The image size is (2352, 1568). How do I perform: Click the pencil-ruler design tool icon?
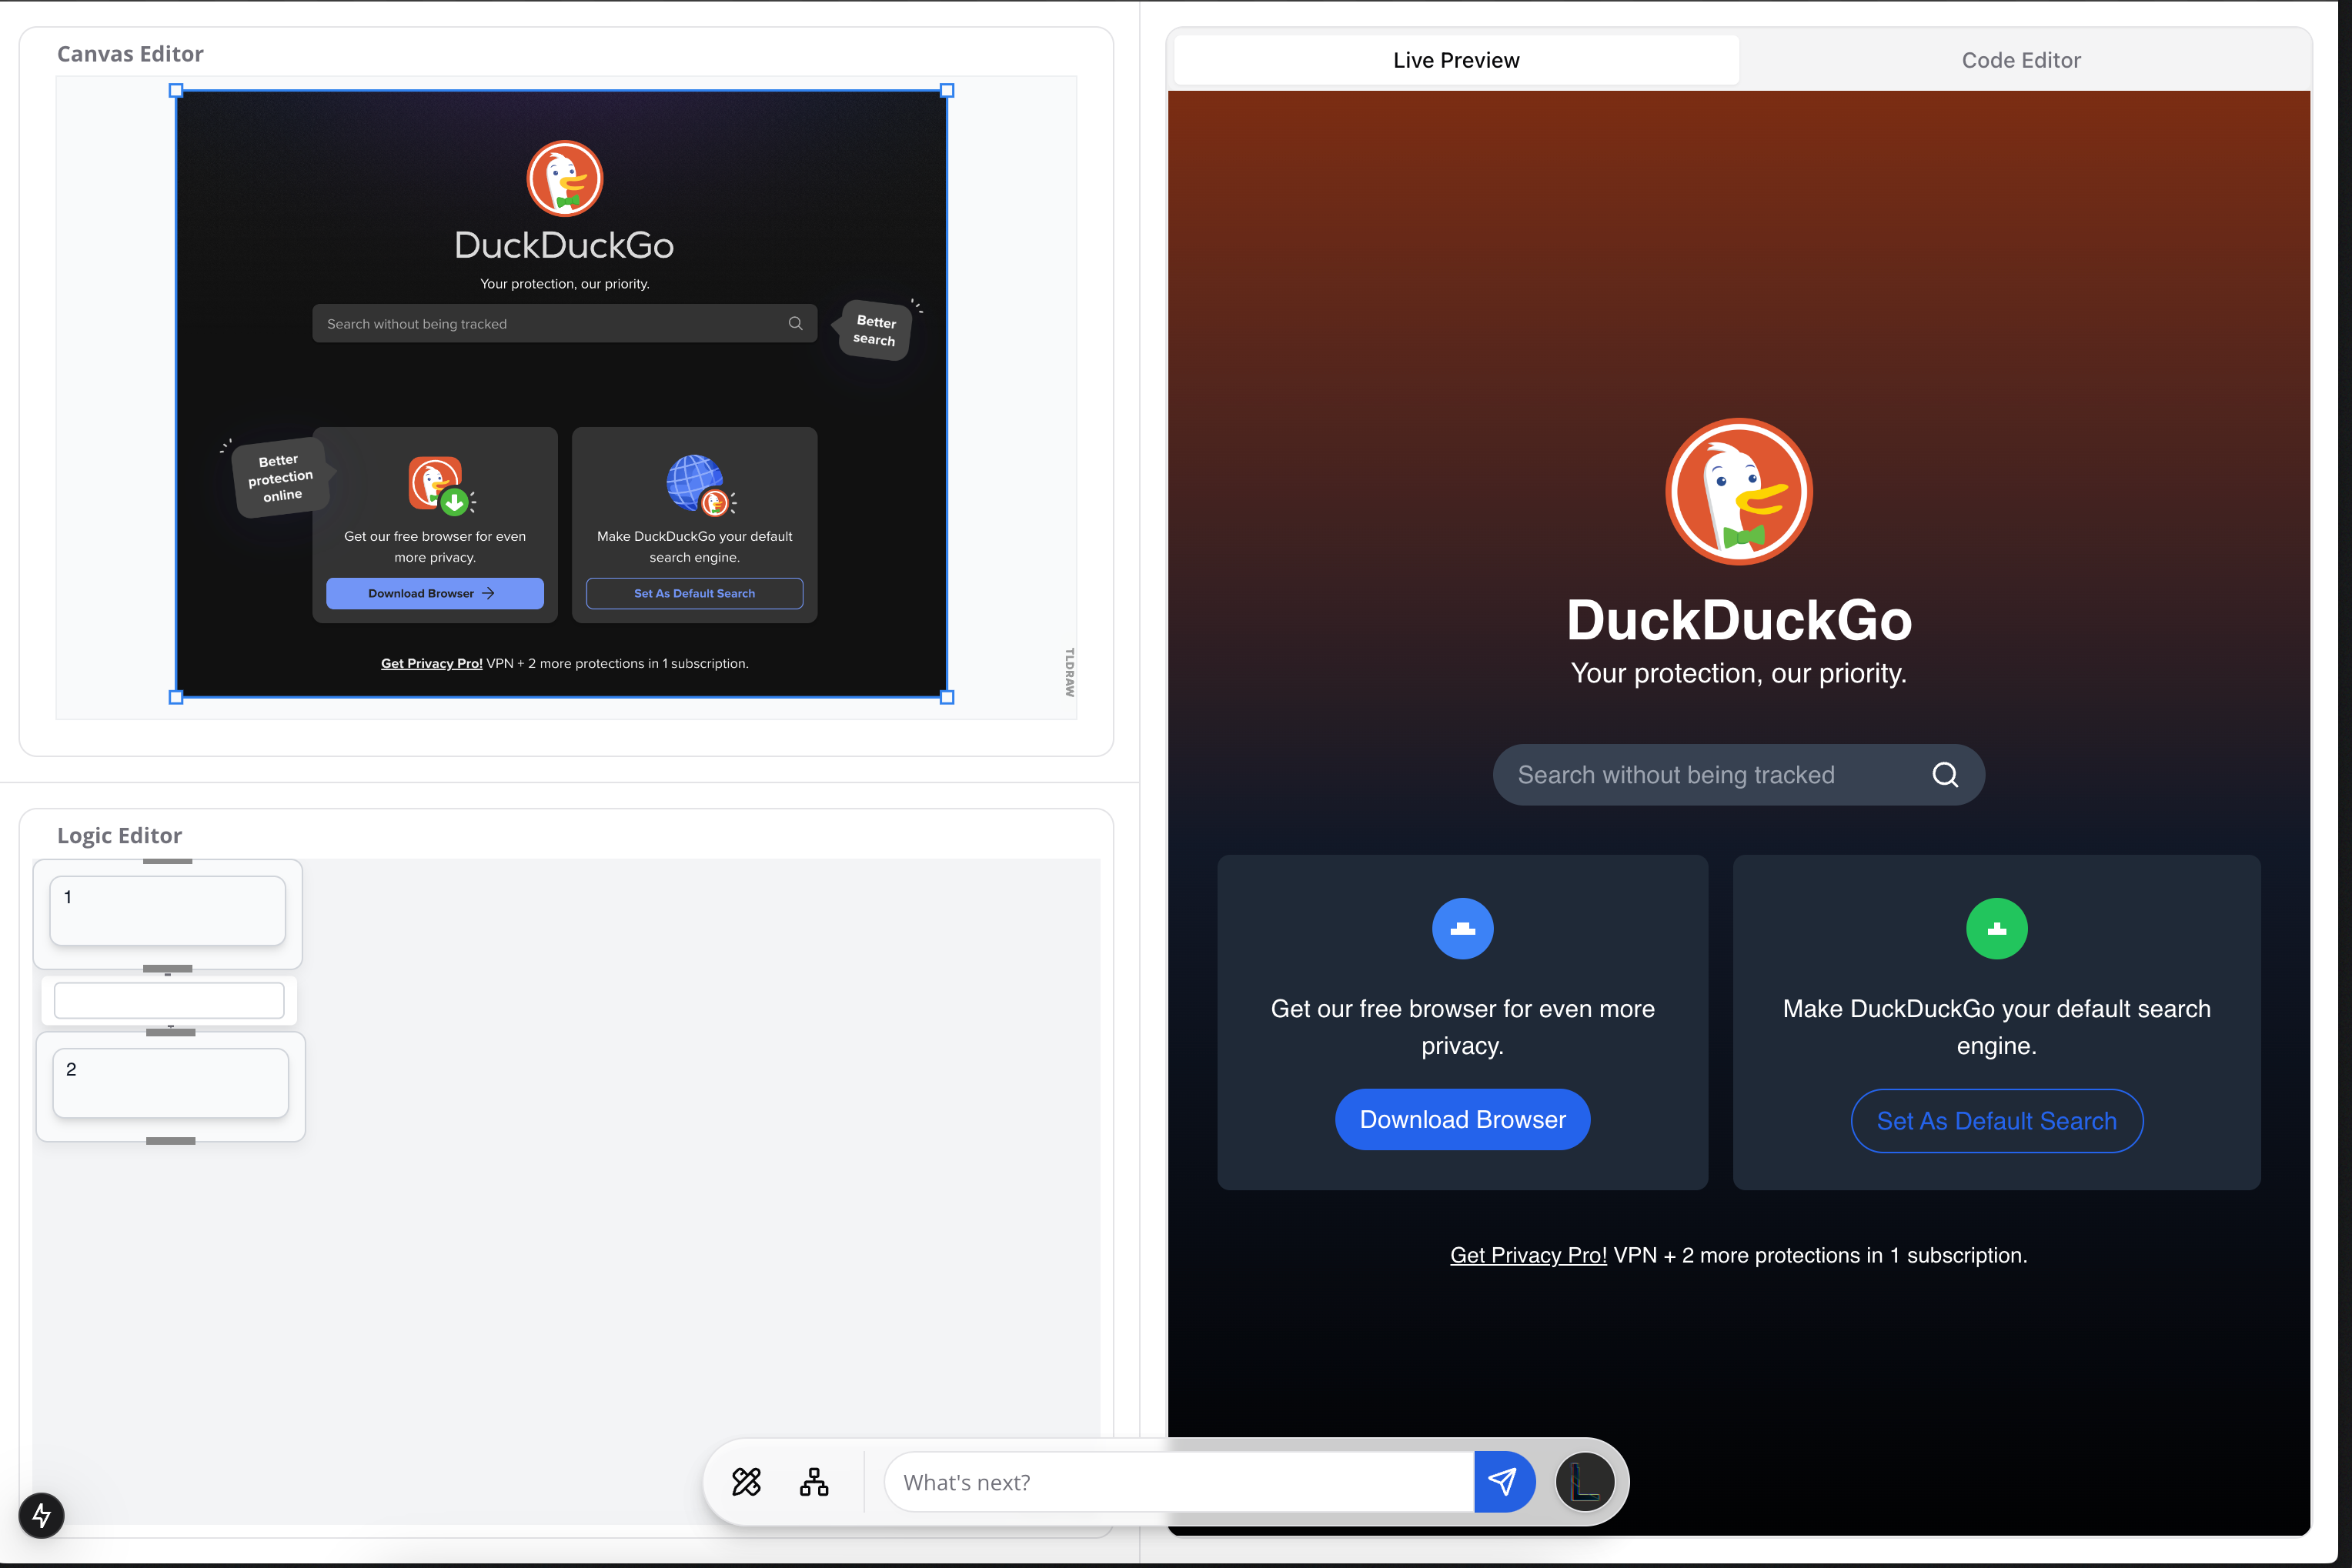[747, 1481]
